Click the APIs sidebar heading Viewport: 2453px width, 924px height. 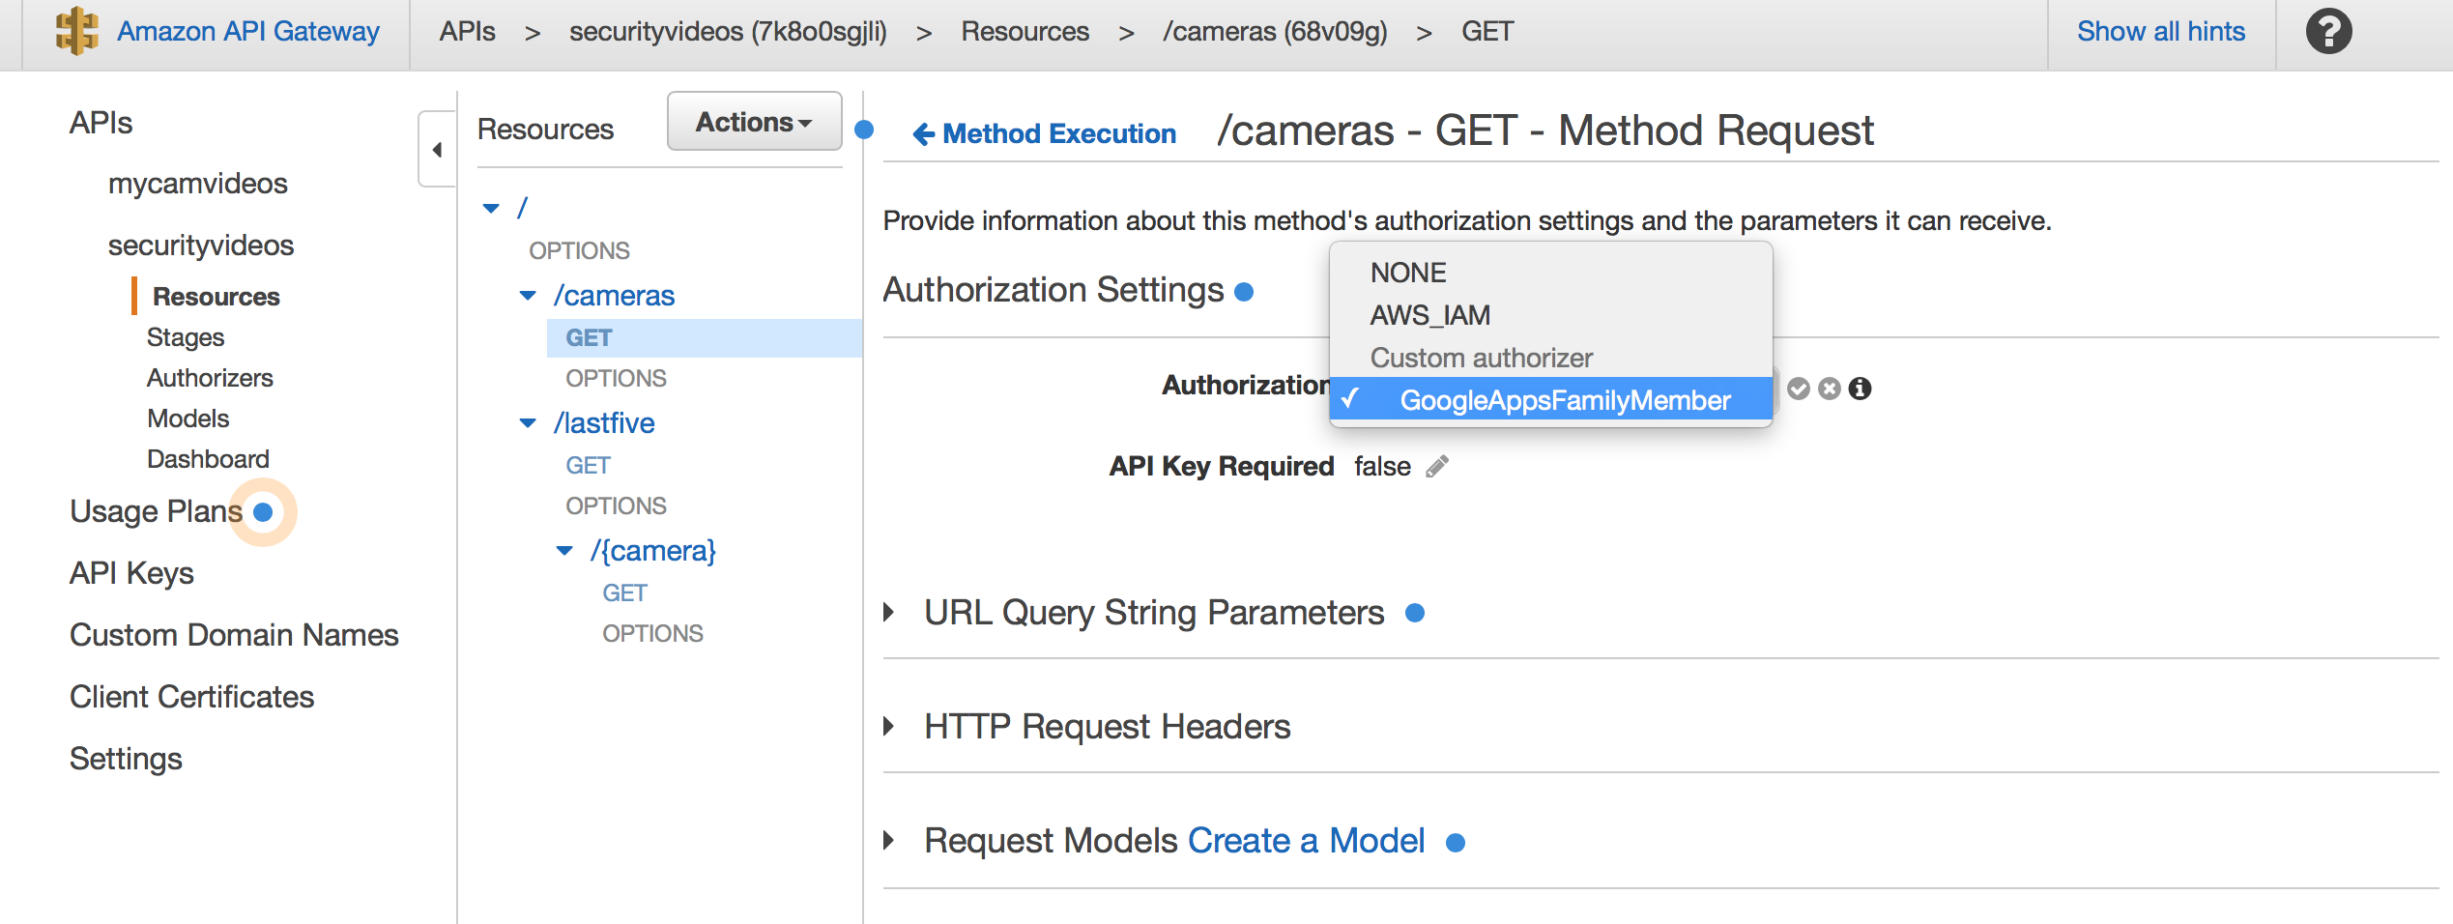coord(101,123)
